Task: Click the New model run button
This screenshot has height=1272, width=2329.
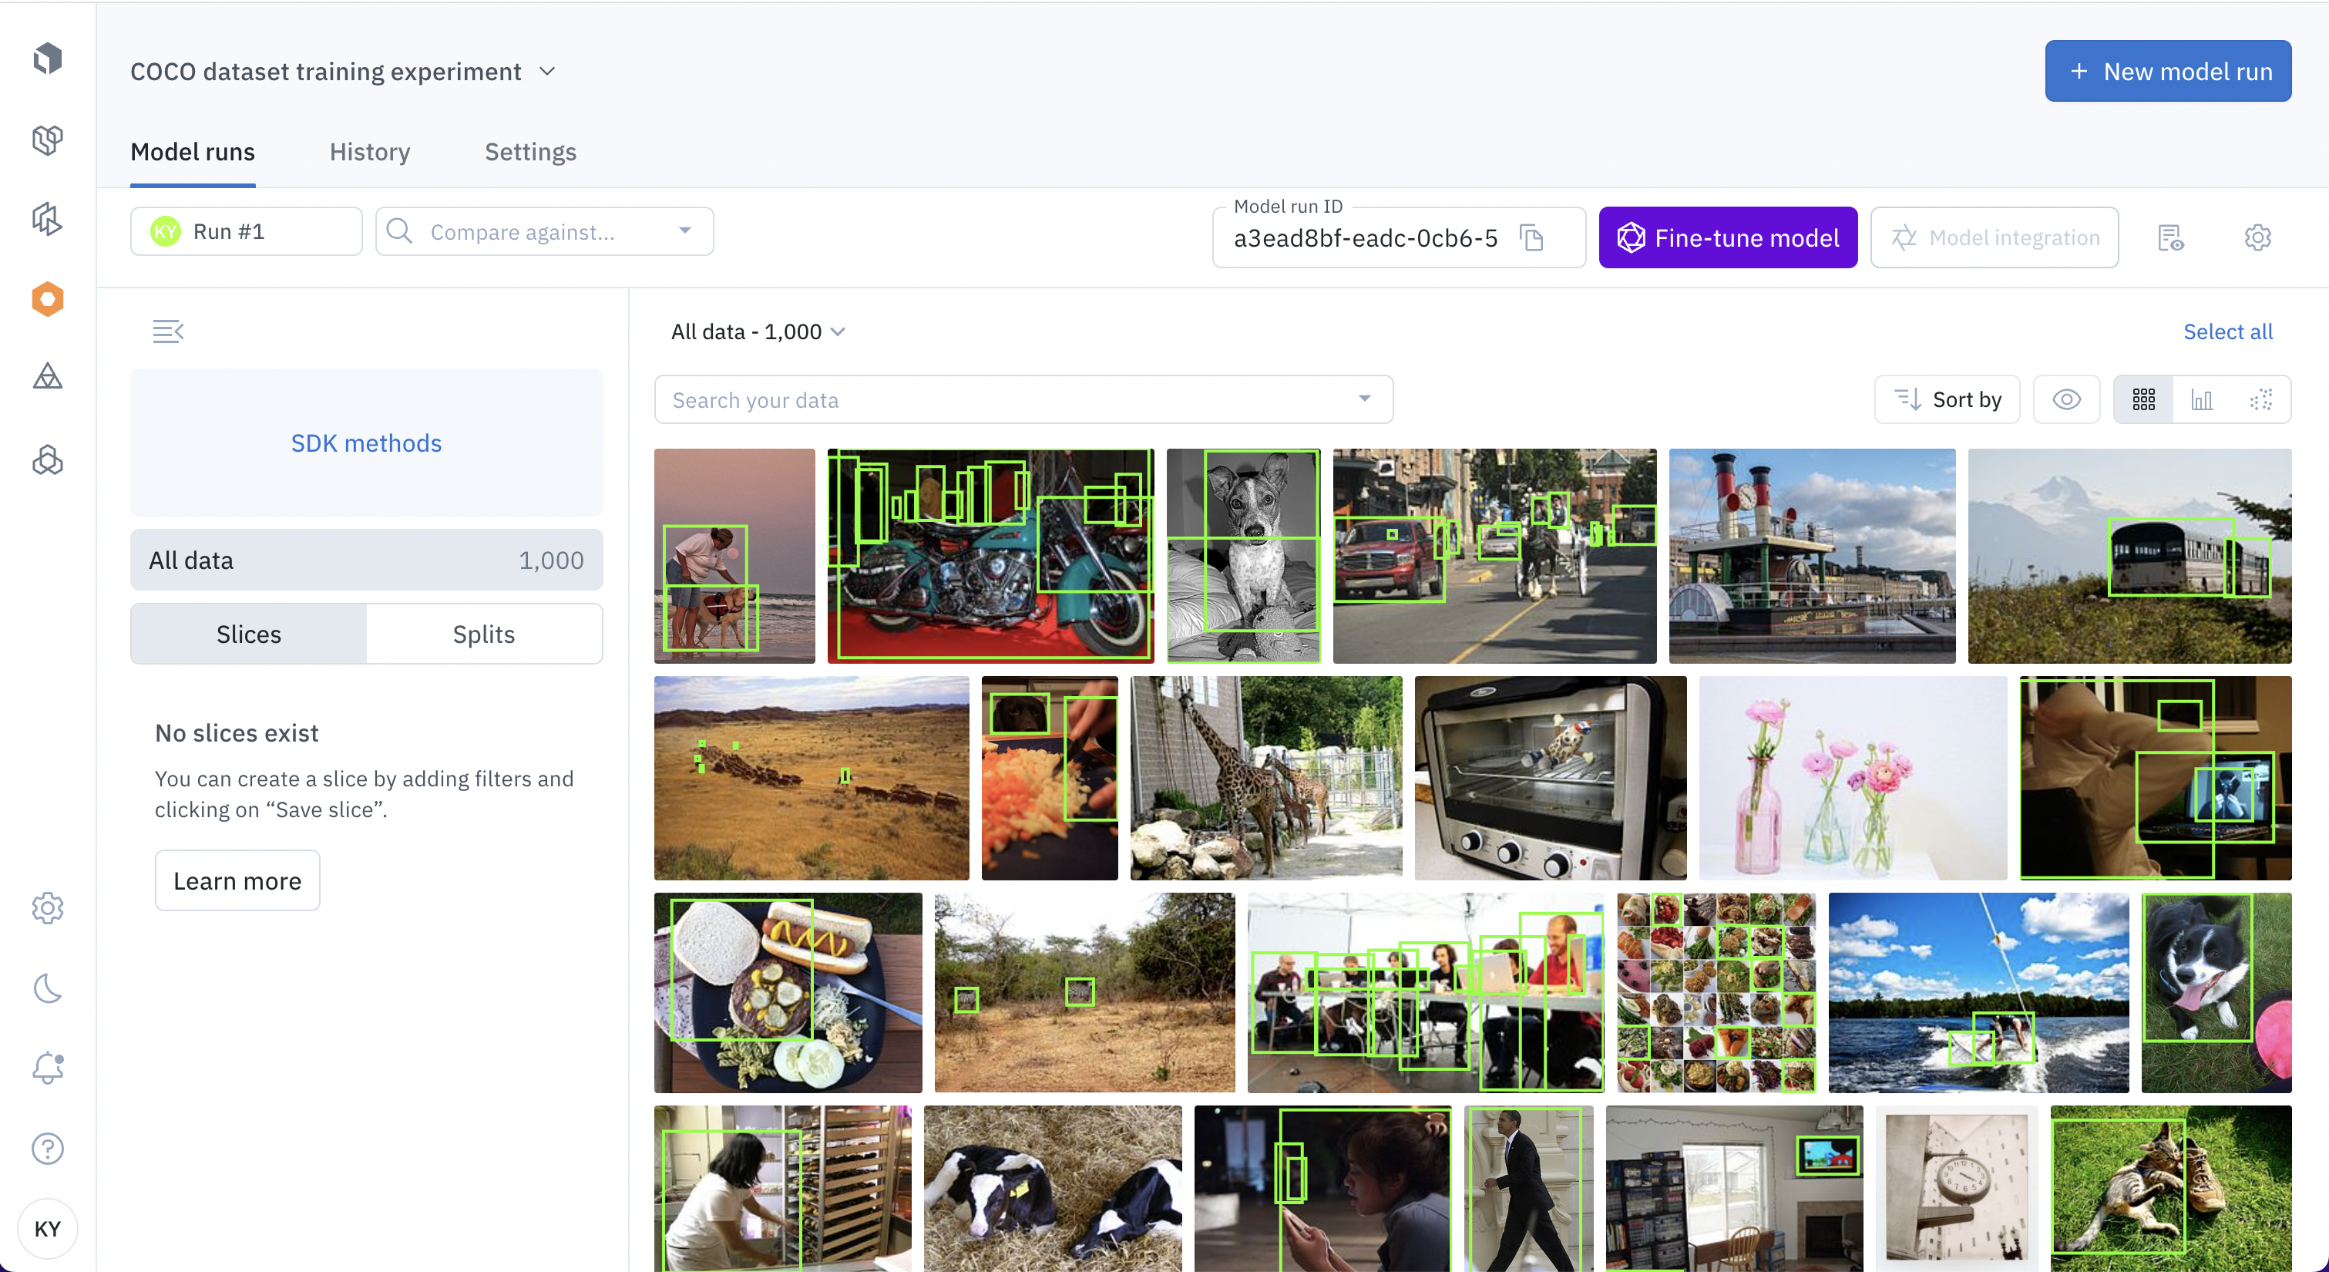Action: coord(2168,72)
